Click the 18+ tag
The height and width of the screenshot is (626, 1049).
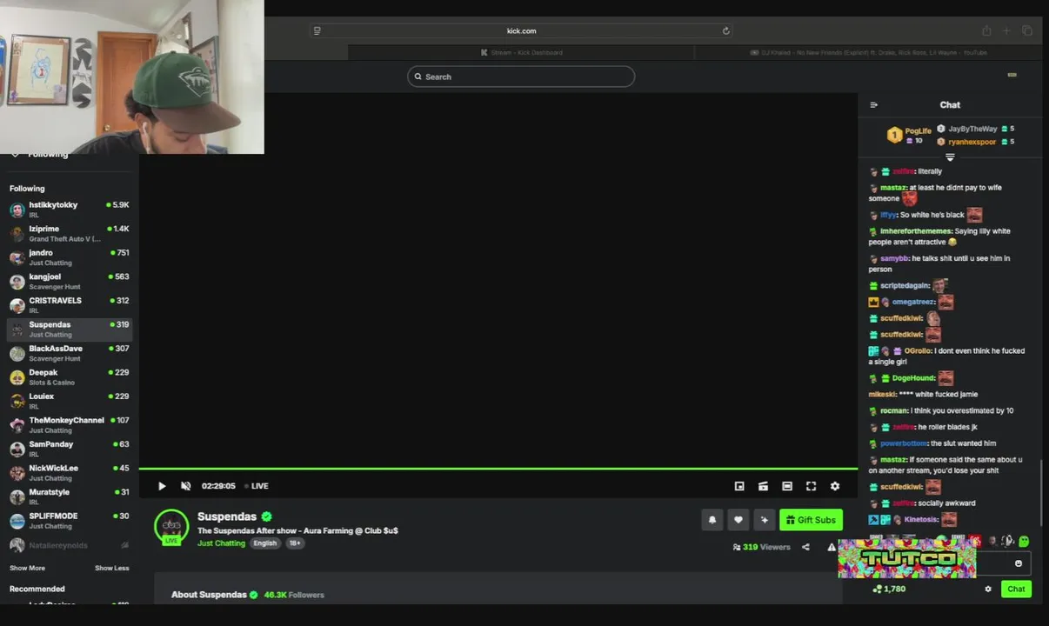coord(295,543)
